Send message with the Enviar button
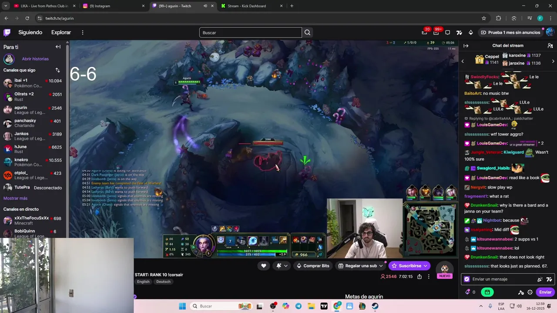The width and height of the screenshot is (557, 313). point(545,292)
